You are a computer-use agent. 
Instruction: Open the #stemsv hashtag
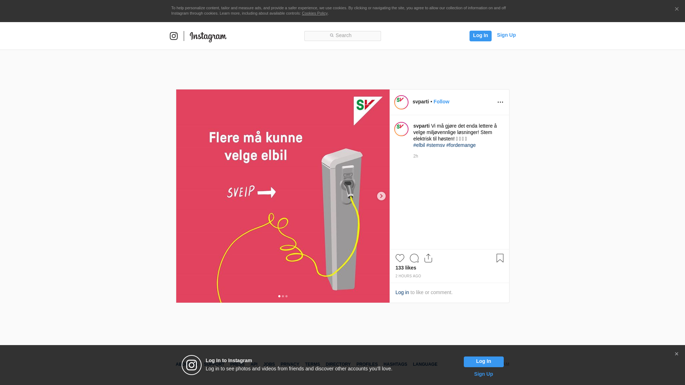(x=436, y=145)
